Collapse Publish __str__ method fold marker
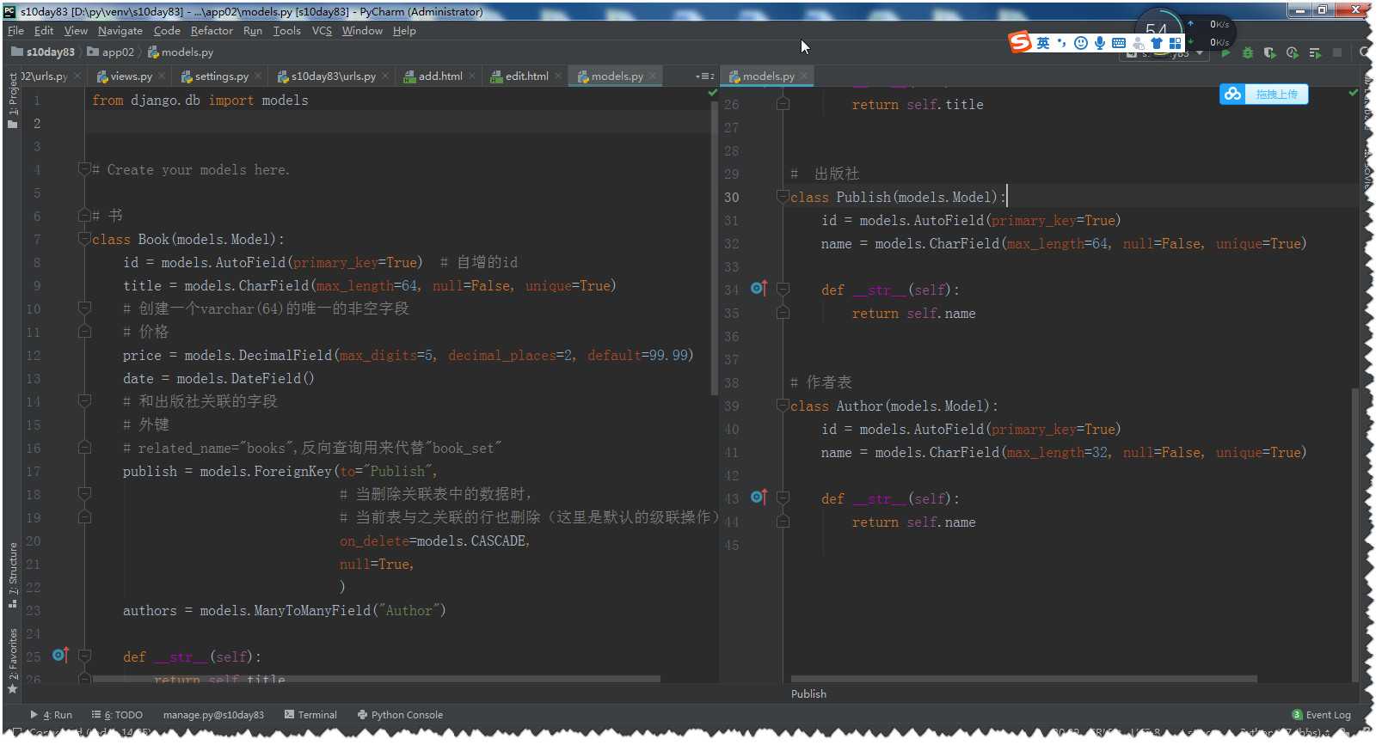 click(x=783, y=290)
